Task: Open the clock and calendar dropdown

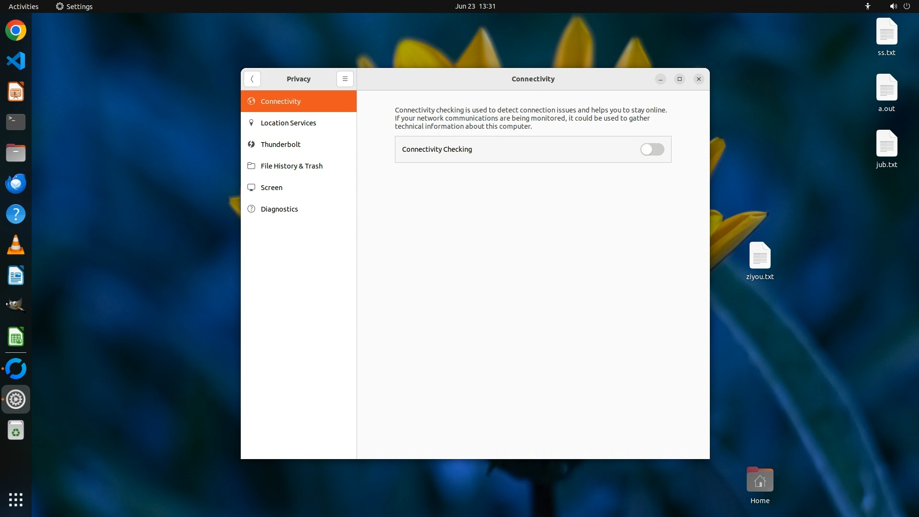Action: coord(475,6)
